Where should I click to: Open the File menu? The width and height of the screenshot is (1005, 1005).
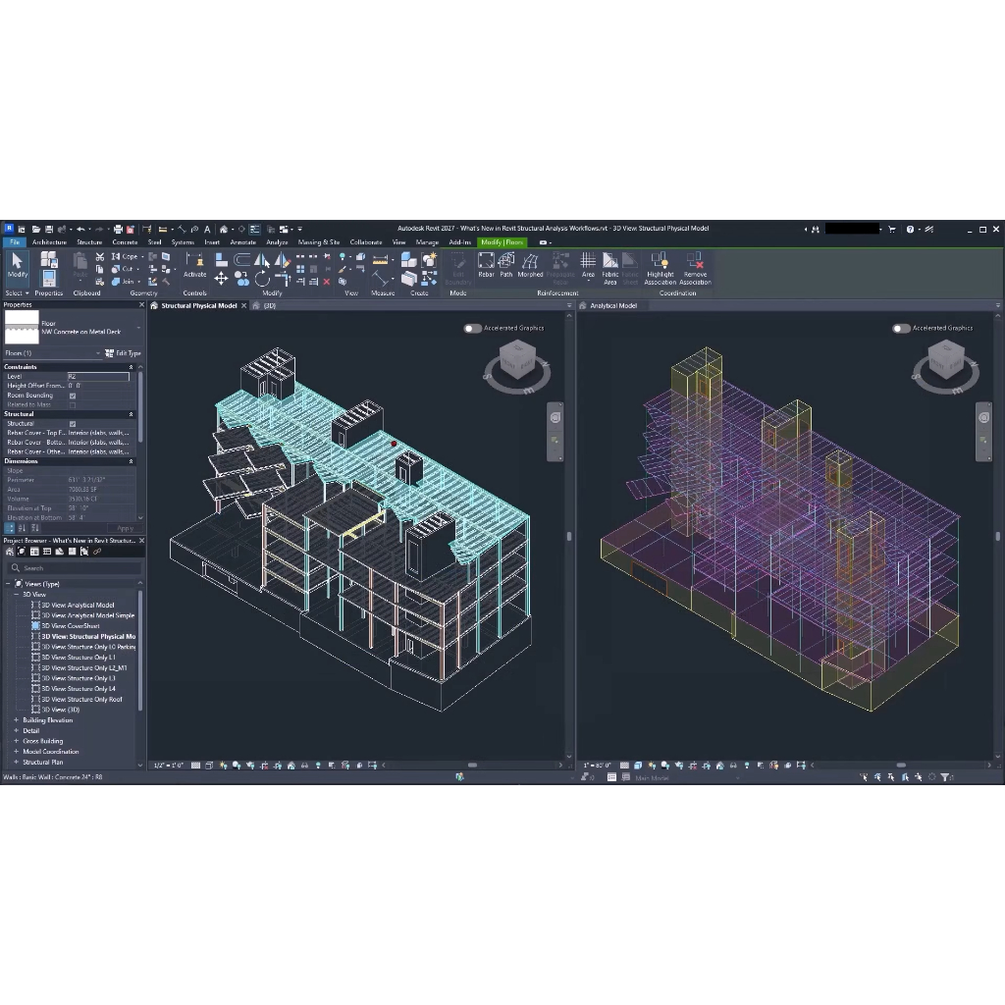tap(14, 242)
